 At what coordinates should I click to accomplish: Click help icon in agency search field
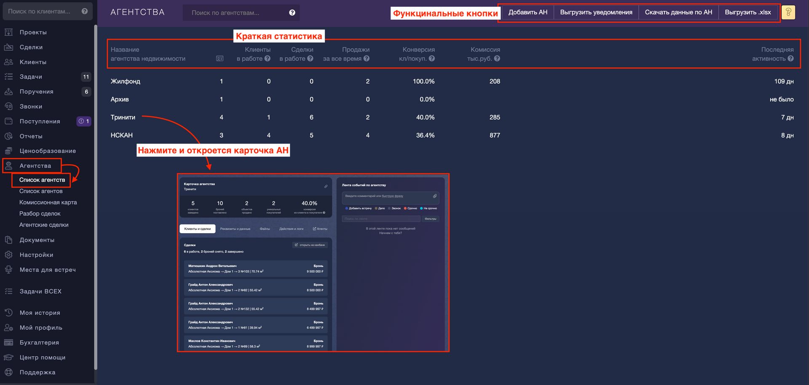pyautogui.click(x=292, y=13)
